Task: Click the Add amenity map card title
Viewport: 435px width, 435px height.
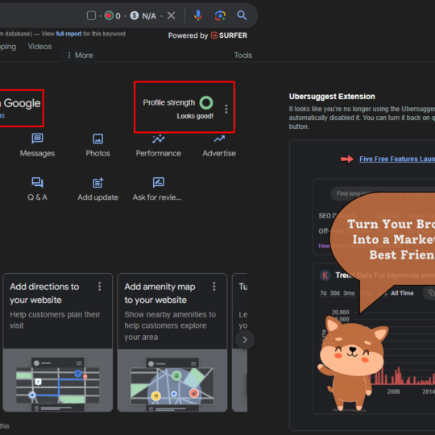Action: pyautogui.click(x=159, y=293)
